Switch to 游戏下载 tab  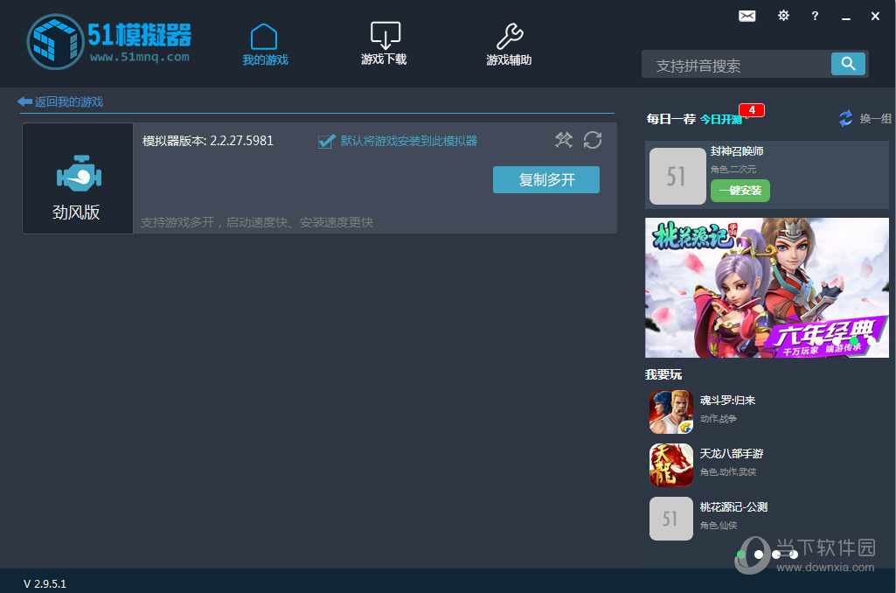384,44
